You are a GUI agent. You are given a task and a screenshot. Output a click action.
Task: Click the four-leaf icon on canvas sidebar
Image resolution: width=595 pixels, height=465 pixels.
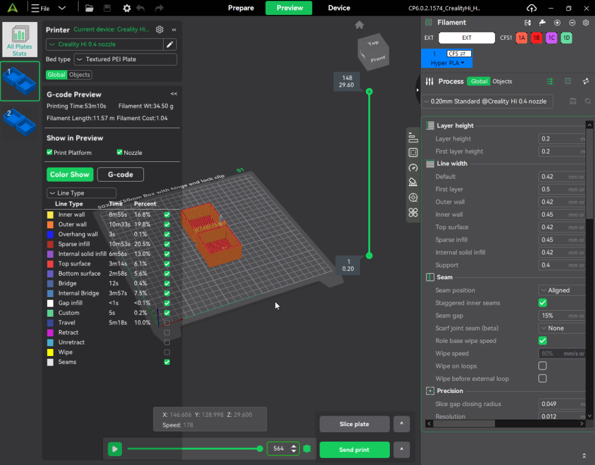[x=414, y=213]
